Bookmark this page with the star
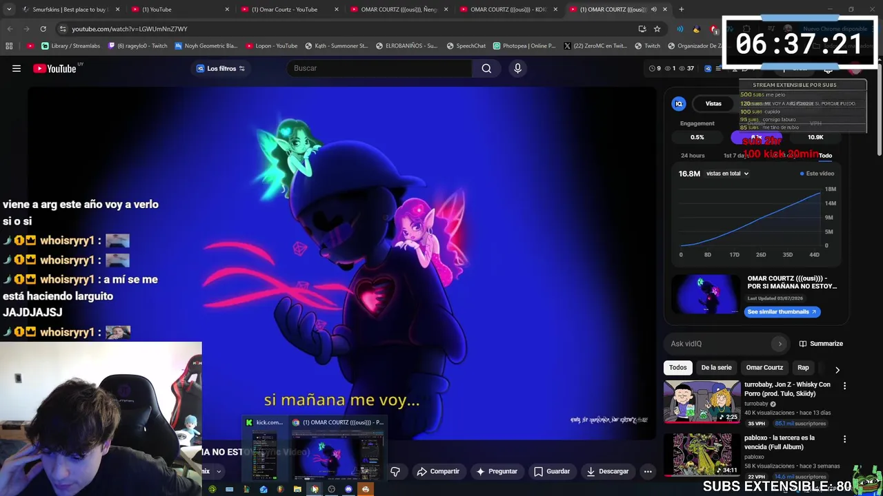Viewport: 883px width, 496px height. pos(657,29)
